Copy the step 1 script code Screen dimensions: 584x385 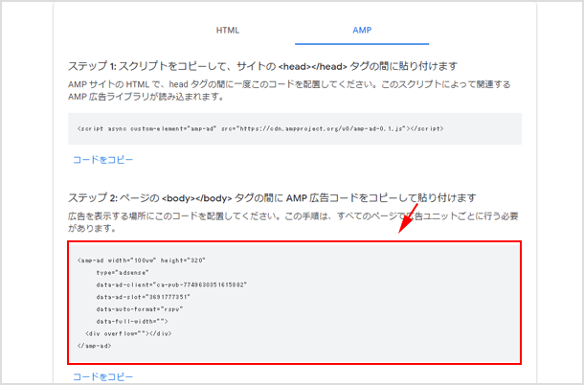(102, 160)
